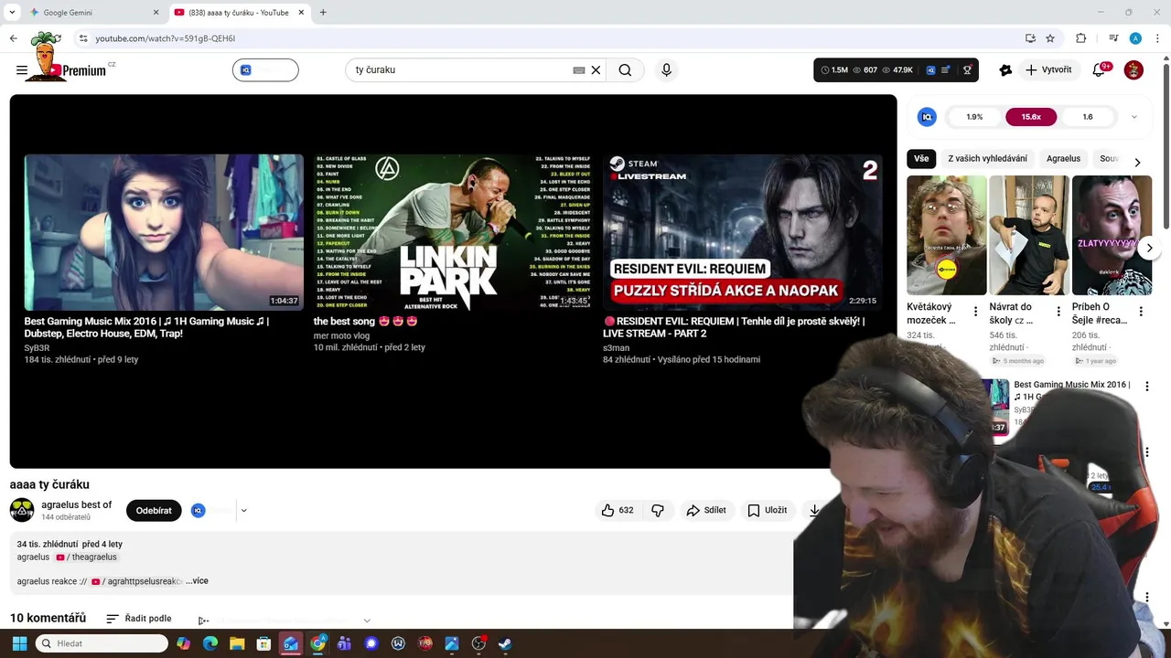Open Microsoft Store from the taskbar
Image resolution: width=1171 pixels, height=658 pixels.
point(263,643)
